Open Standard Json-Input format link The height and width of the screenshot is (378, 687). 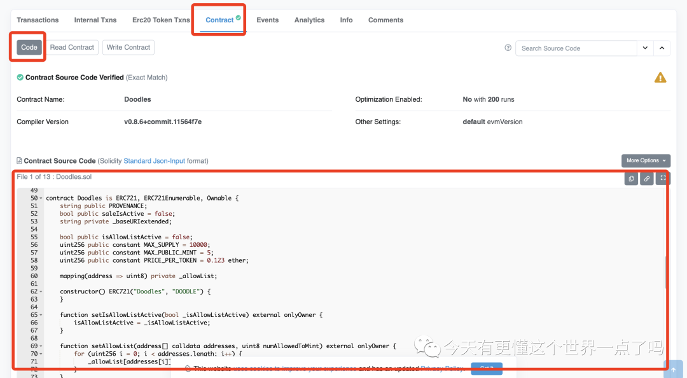pyautogui.click(x=154, y=161)
